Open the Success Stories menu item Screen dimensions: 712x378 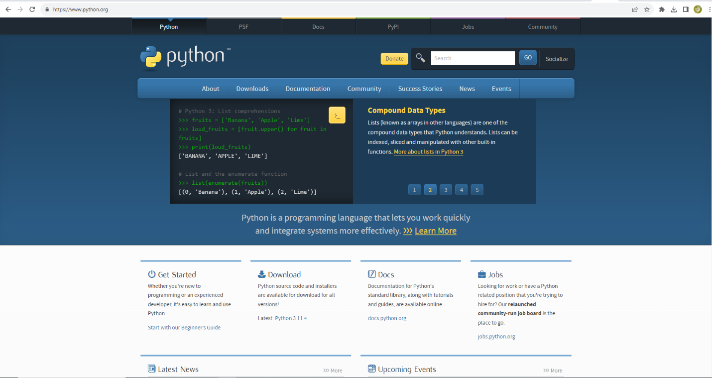420,89
